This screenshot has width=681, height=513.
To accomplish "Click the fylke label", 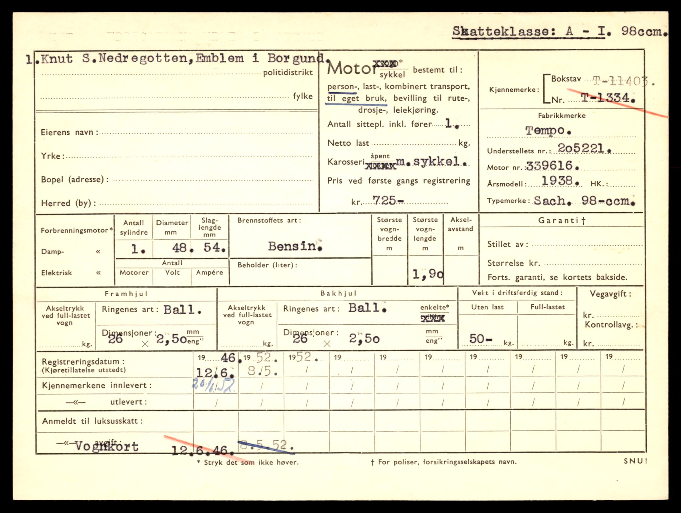I will (x=303, y=96).
